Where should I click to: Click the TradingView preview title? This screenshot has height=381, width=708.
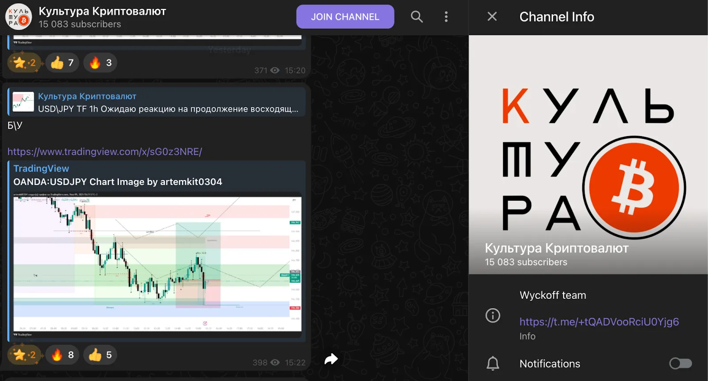point(41,168)
